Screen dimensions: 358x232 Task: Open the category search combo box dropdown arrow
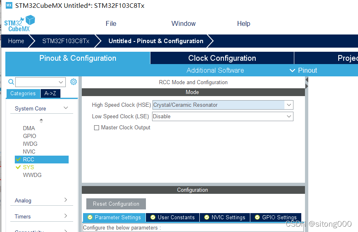61,82
